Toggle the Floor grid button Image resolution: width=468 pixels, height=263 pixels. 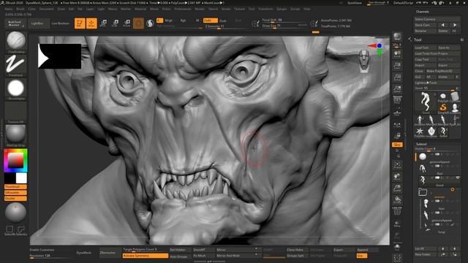397,113
